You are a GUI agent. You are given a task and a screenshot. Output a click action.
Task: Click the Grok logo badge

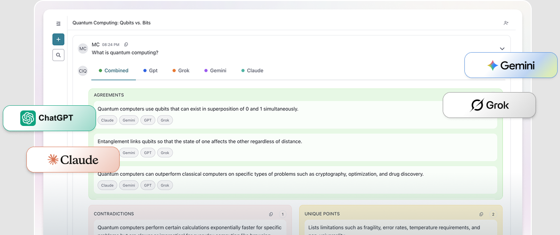click(489, 105)
